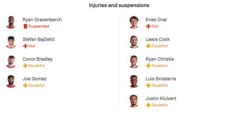Click the yellow cross icon under Justin Kluivert

pos(148,105)
